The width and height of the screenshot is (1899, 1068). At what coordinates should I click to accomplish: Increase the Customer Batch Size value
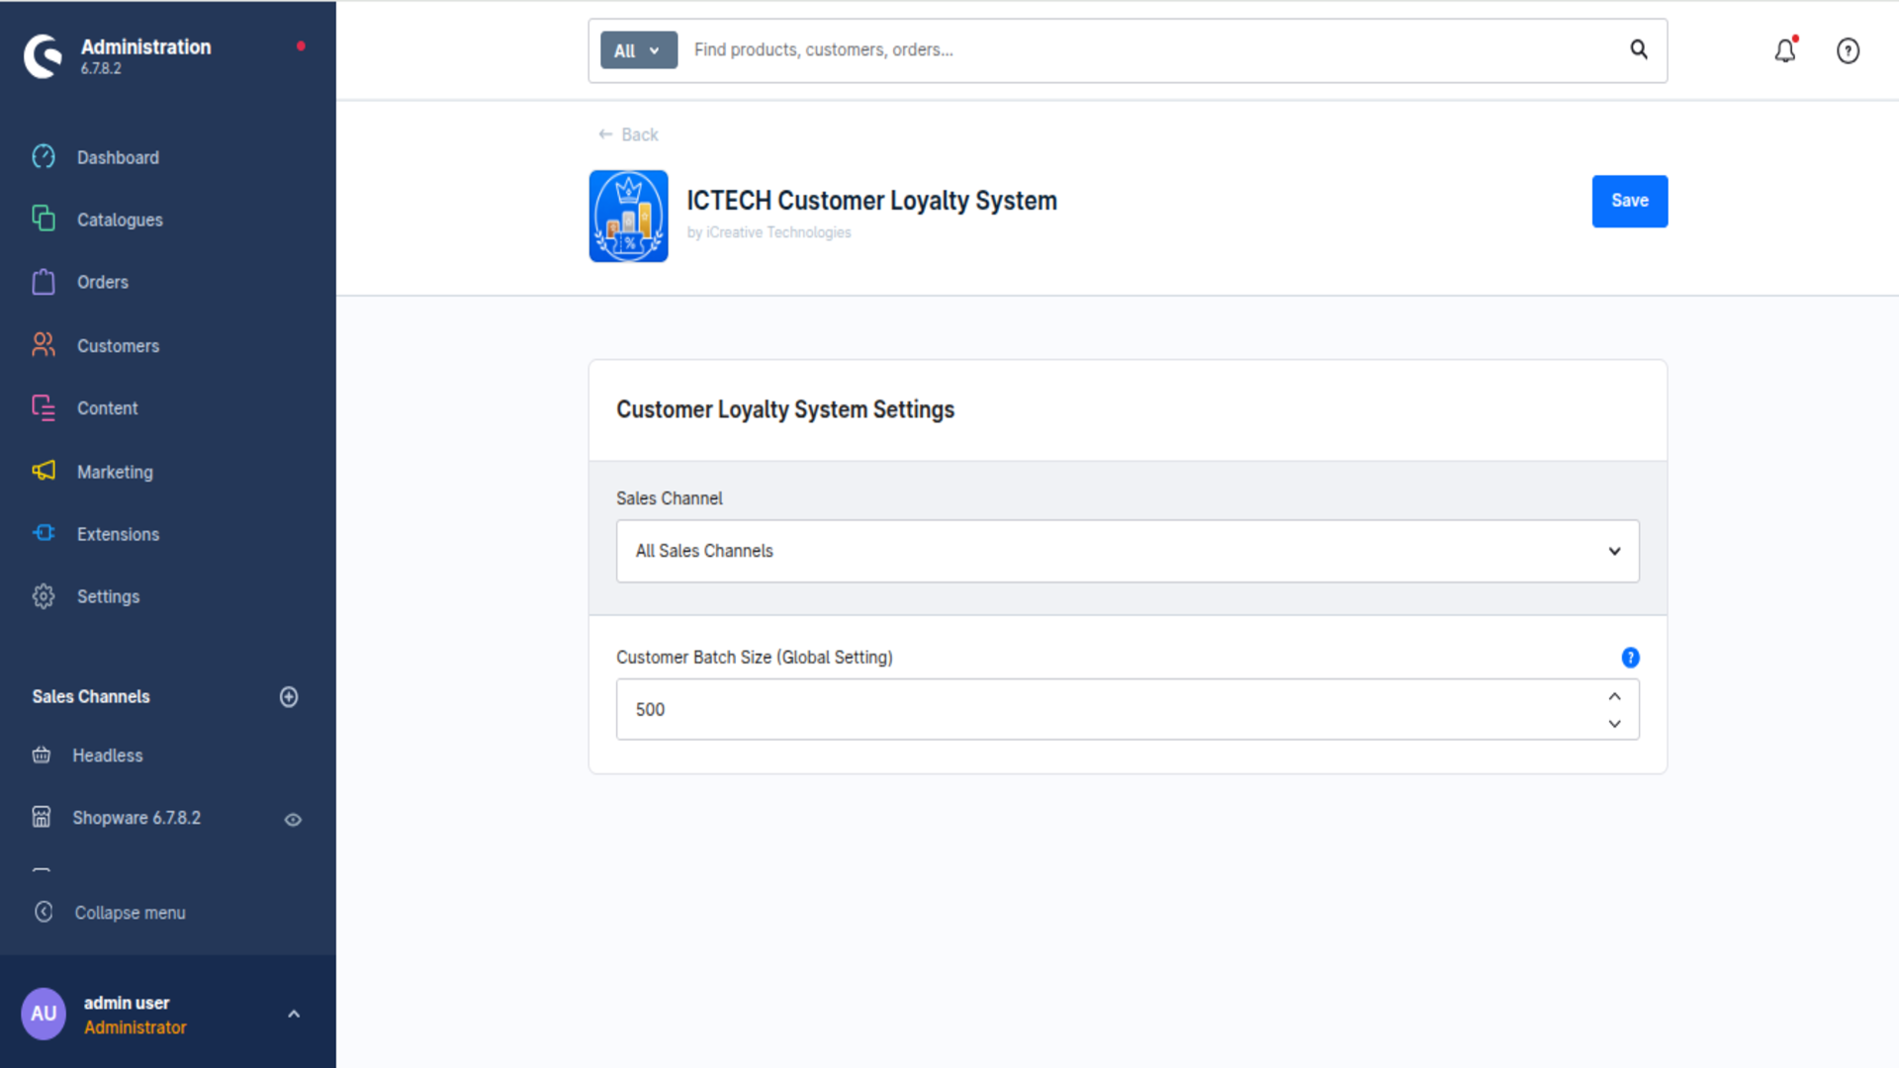click(1614, 696)
